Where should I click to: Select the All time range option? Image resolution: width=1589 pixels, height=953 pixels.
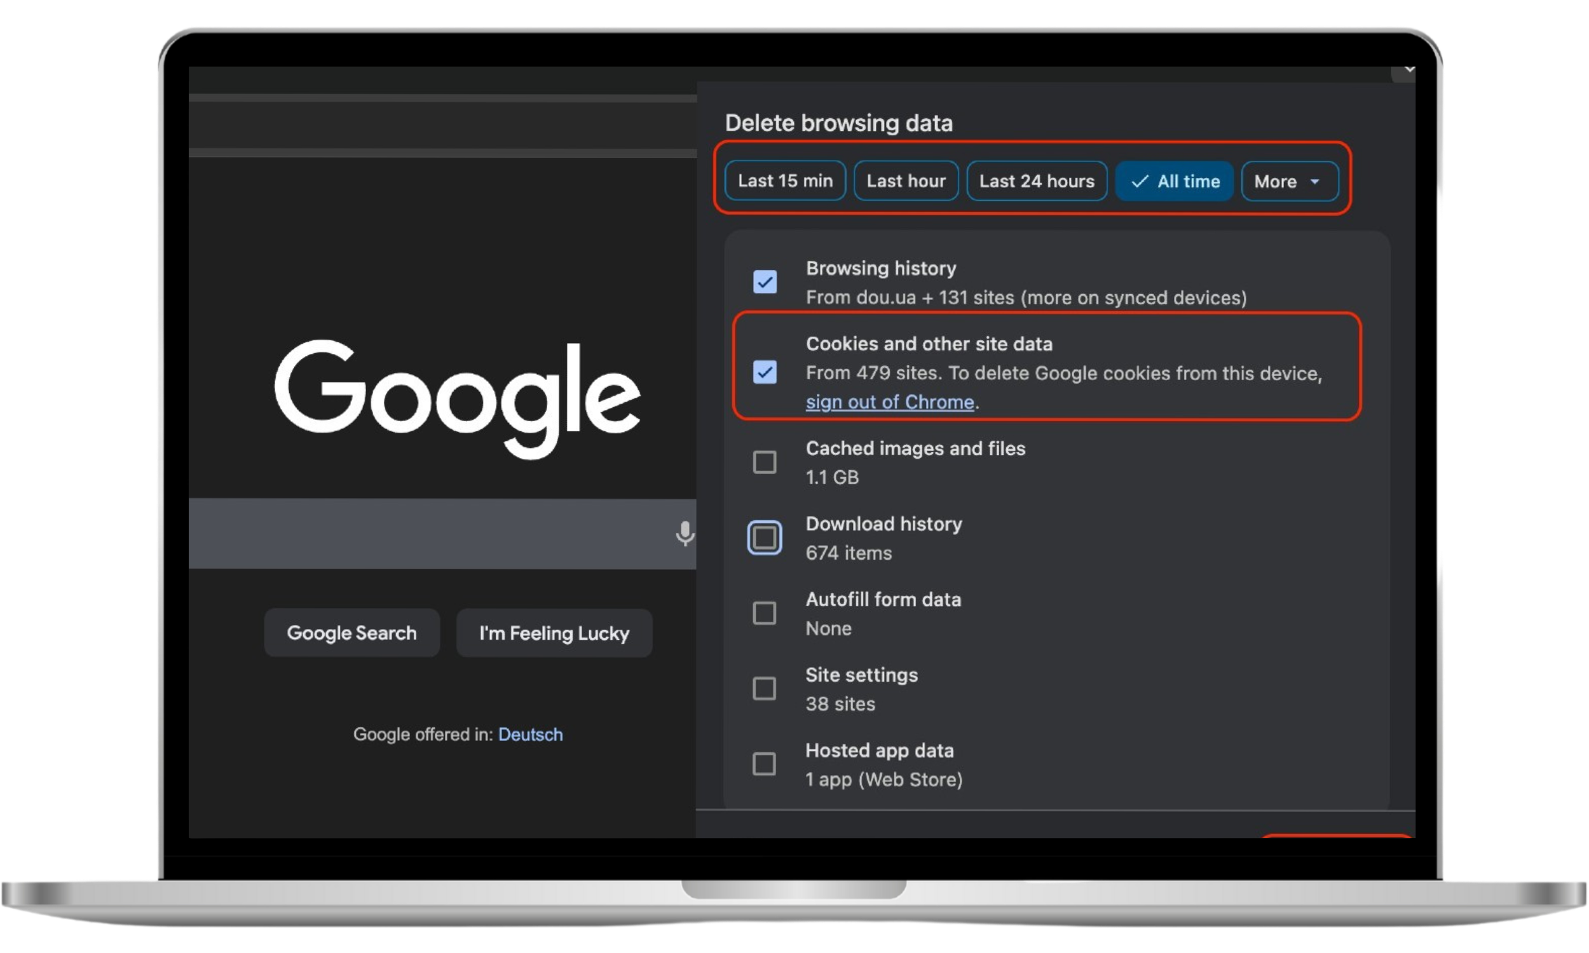tap(1174, 181)
